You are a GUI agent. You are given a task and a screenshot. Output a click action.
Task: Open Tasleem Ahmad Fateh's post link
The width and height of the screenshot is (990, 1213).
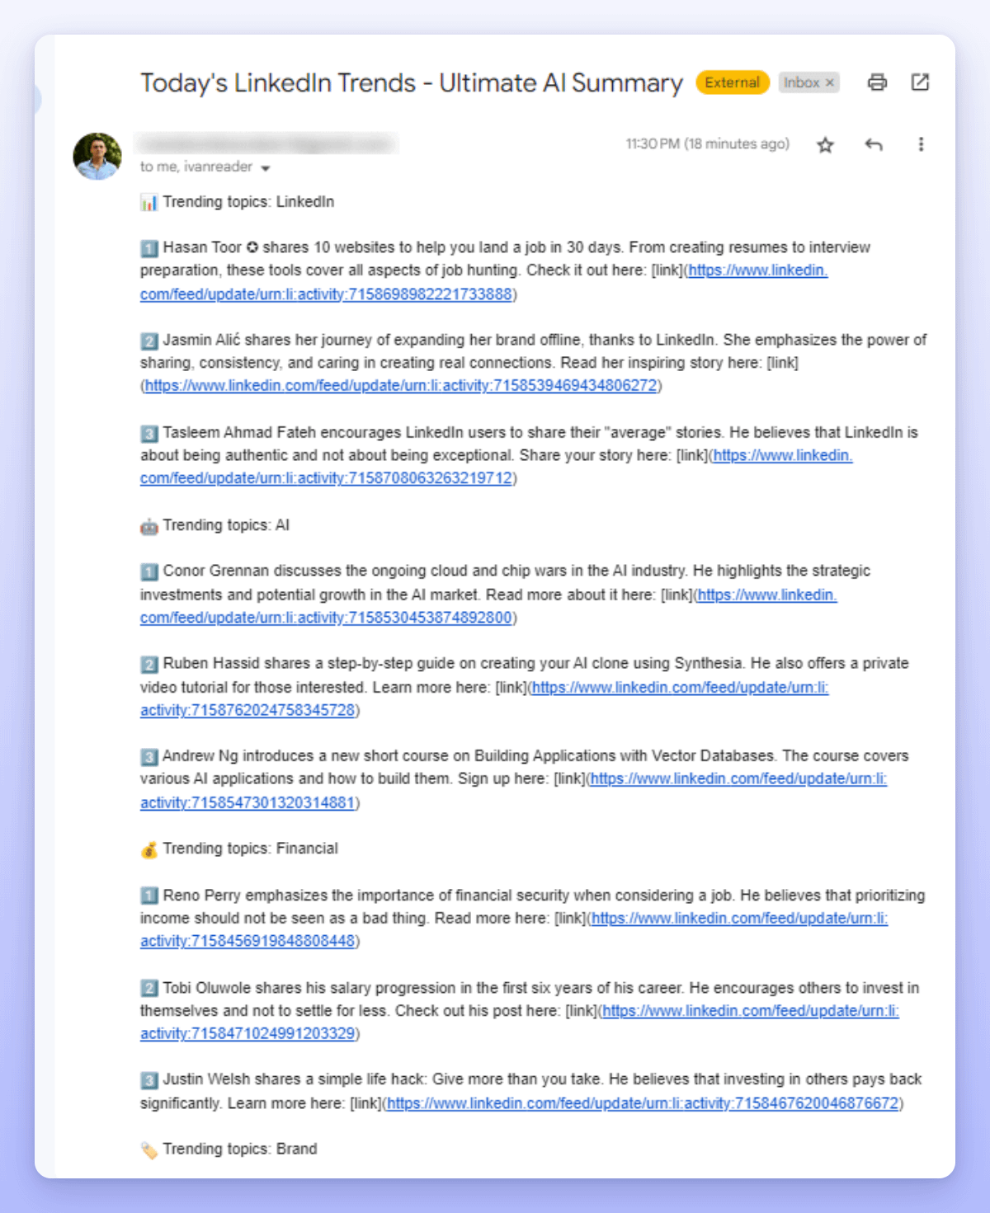click(326, 478)
